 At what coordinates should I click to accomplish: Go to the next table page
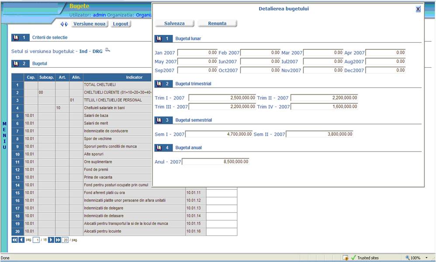pyautogui.click(x=51, y=240)
